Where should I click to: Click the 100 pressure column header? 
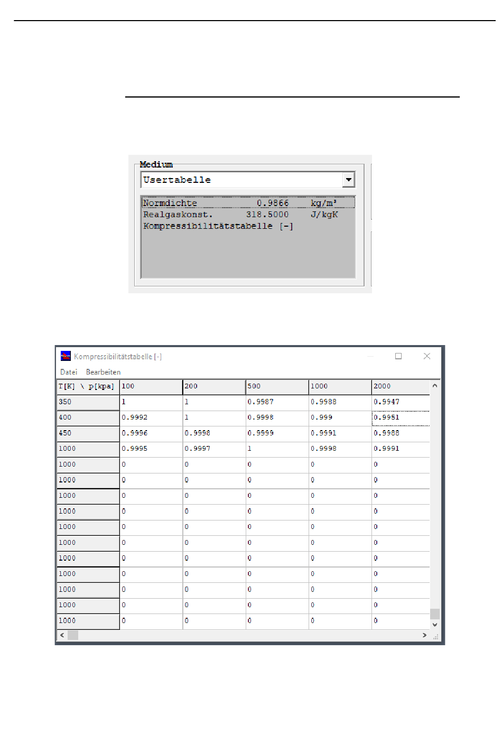(x=151, y=387)
